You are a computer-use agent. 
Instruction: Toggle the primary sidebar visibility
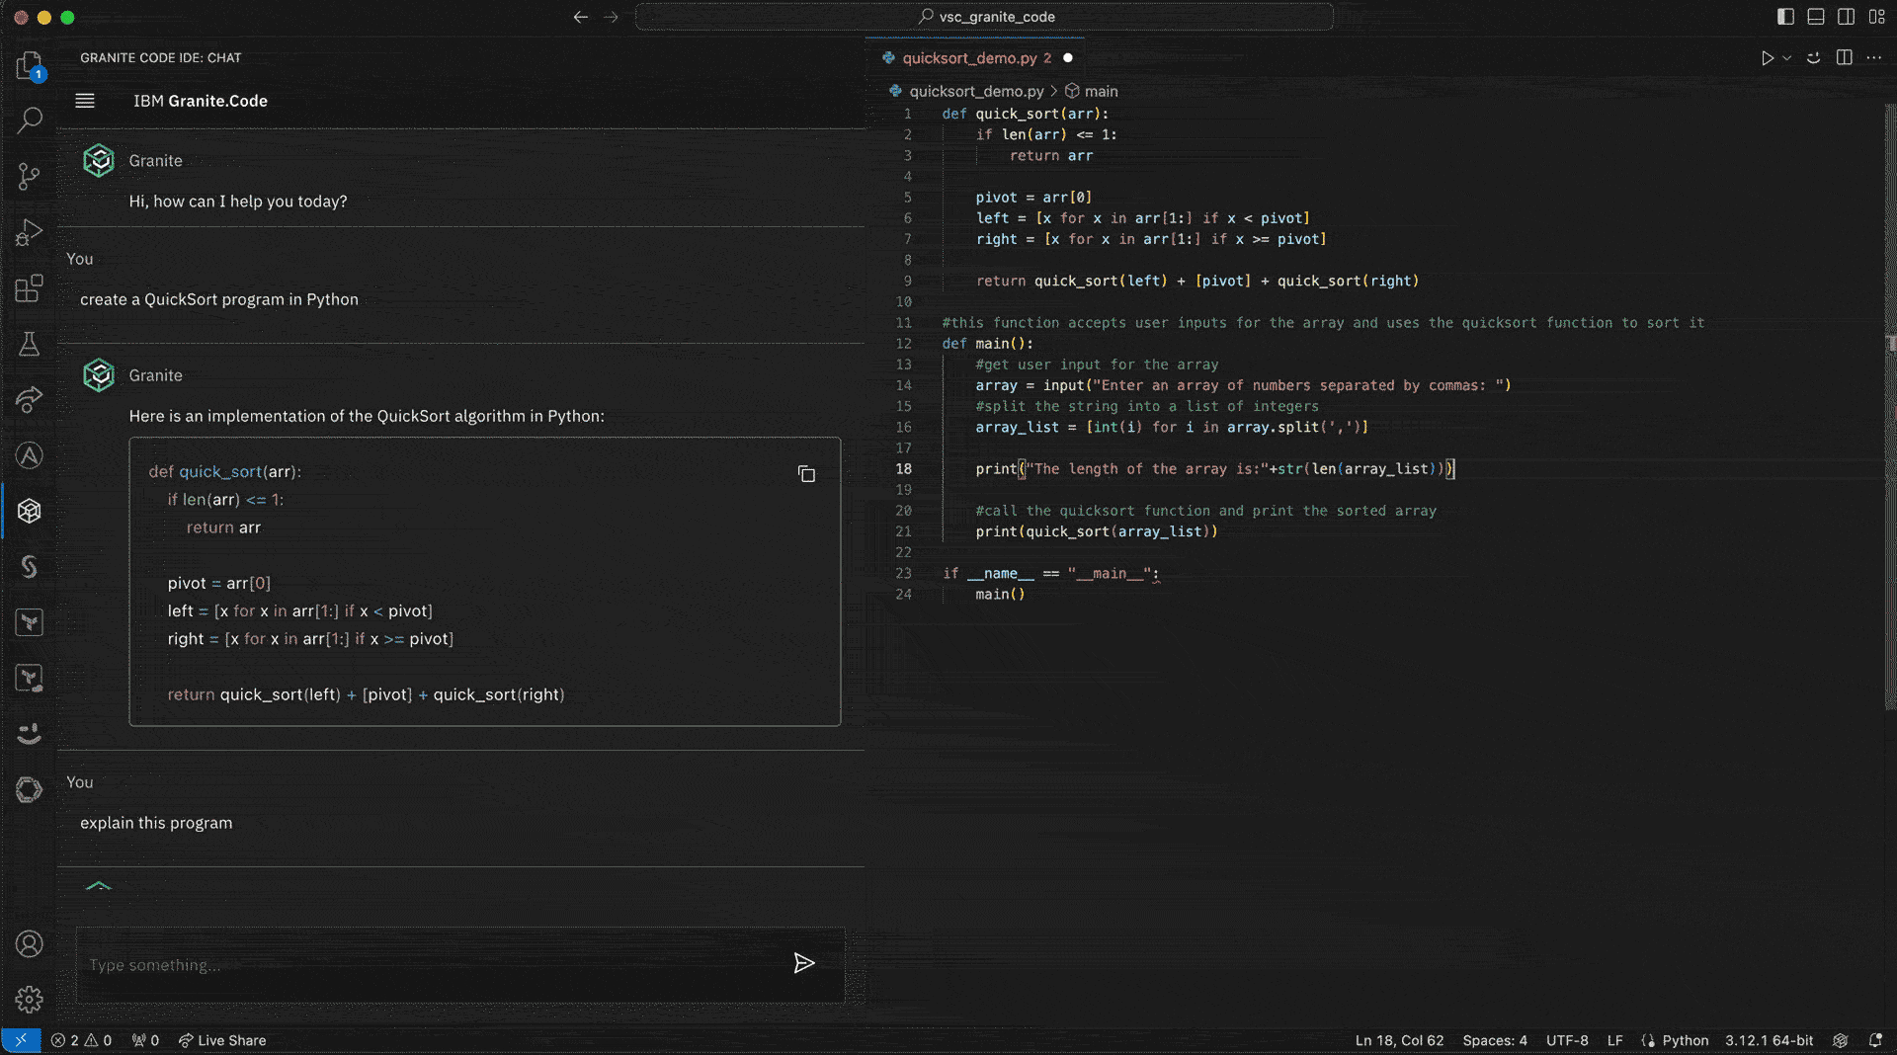(x=1785, y=17)
